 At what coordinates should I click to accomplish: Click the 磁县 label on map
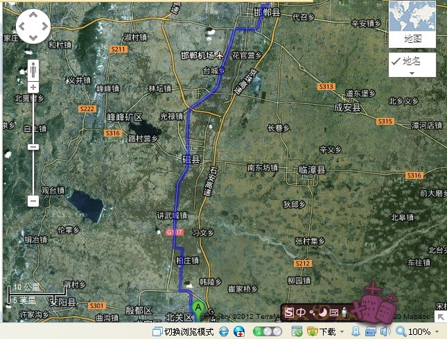pos(191,159)
